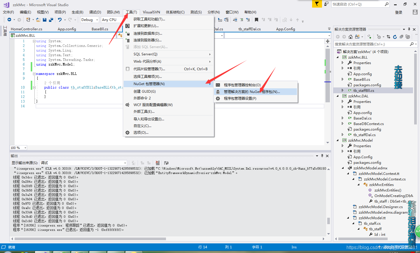Open the open documents list dropdown arrow

click(x=329, y=29)
